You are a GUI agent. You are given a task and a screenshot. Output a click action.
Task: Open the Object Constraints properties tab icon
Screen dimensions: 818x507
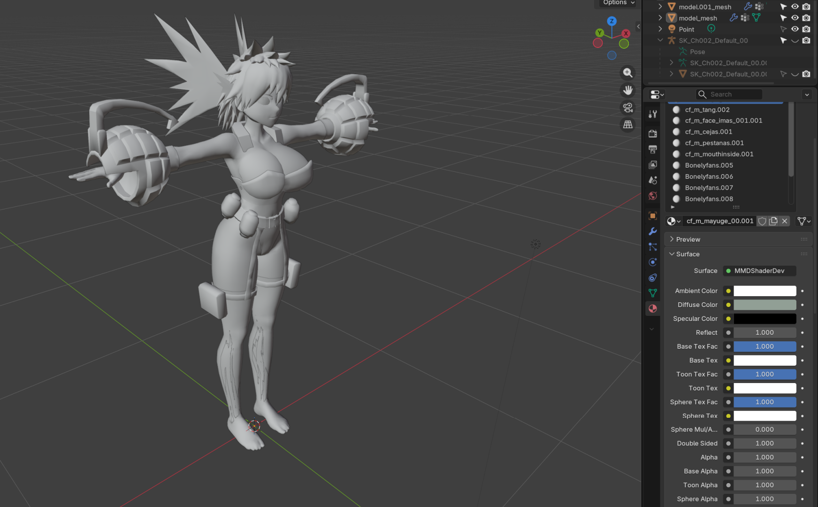point(653,277)
